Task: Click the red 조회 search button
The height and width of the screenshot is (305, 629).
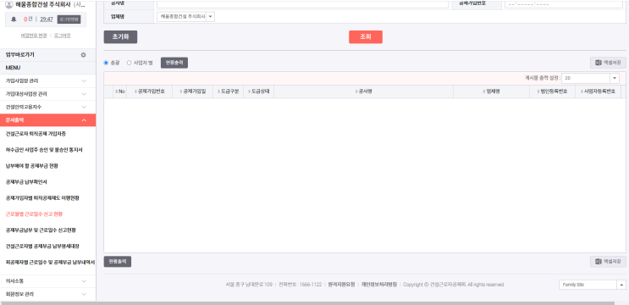Action: 366,37
